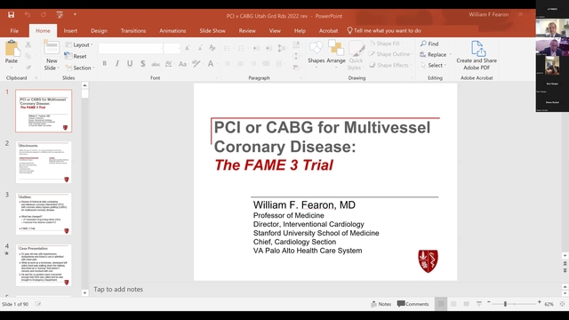Screen dimensions: 569x320
Task: Open the File menu
Action: [14, 31]
